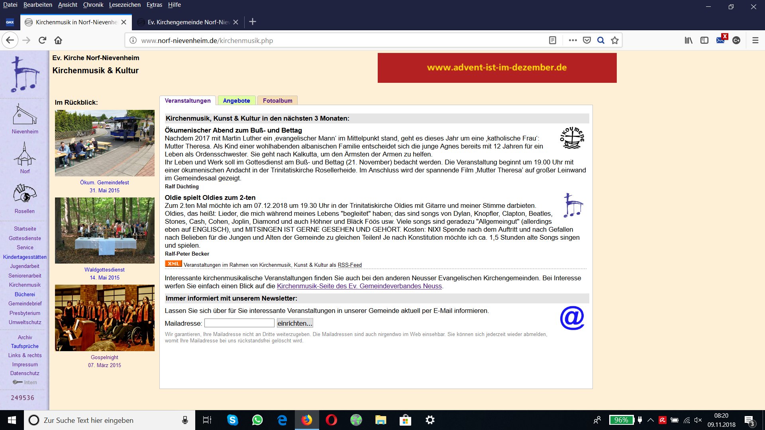Click the Rosellen church icon
765x430 pixels.
25,194
